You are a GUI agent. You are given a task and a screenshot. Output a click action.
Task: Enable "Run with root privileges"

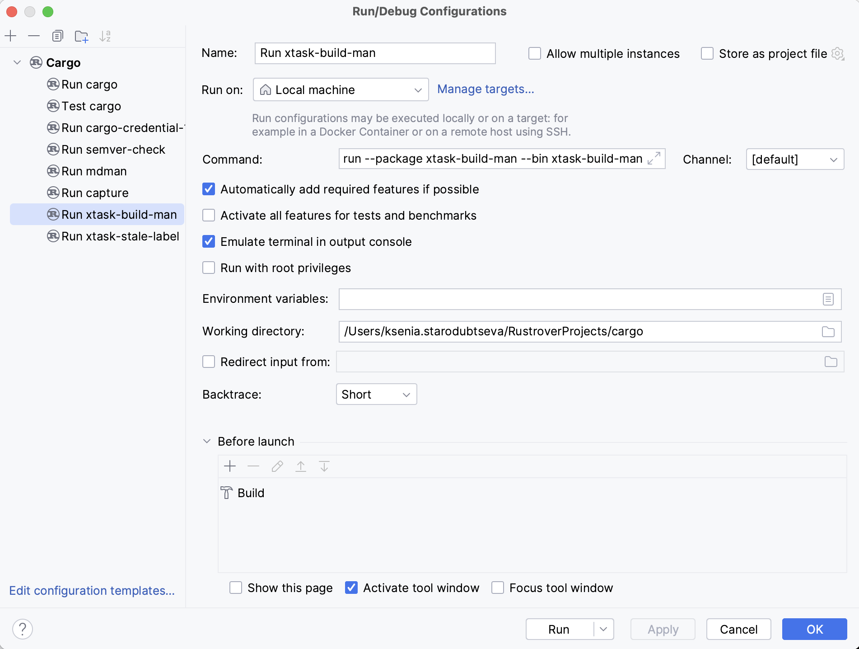coord(208,268)
